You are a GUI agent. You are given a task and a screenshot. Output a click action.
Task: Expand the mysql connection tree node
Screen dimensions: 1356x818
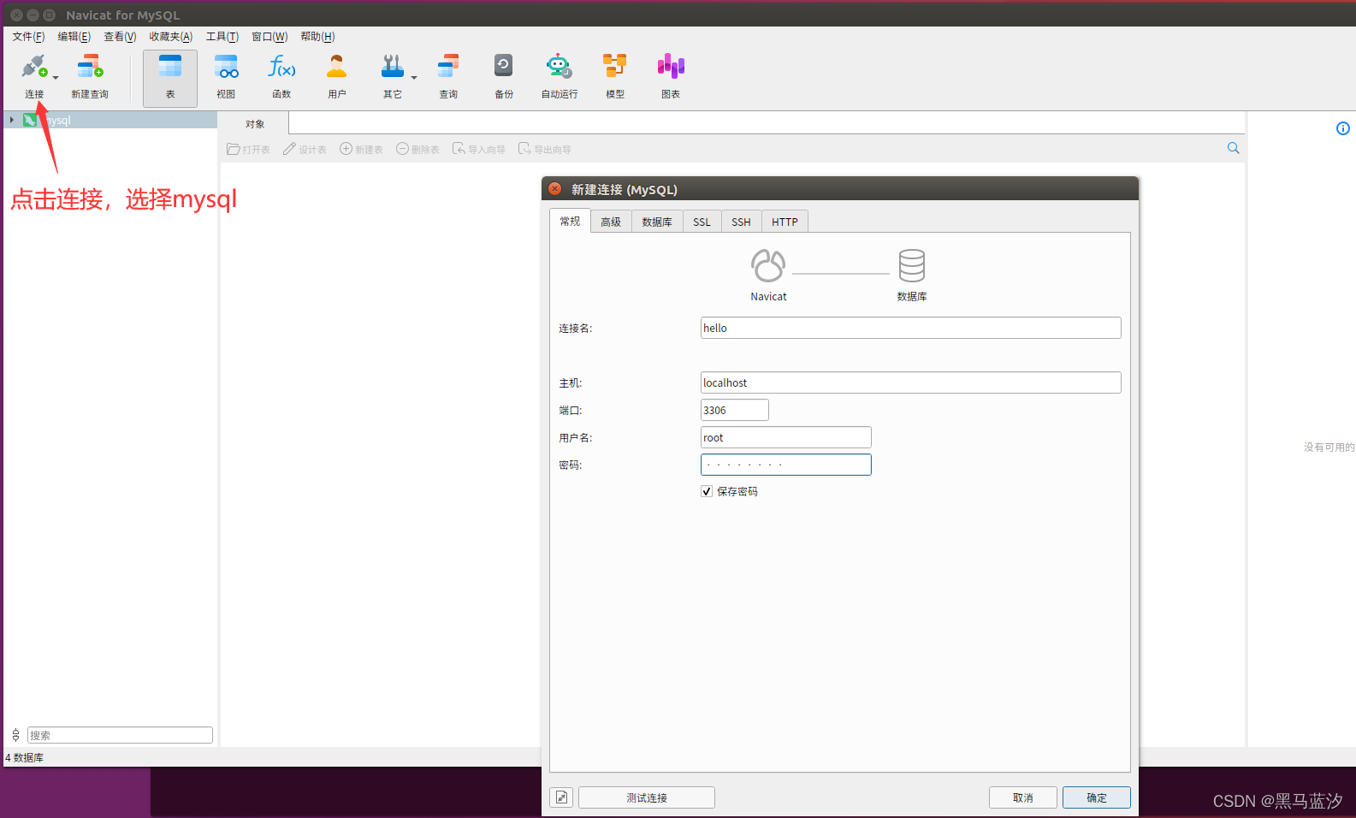[x=11, y=120]
